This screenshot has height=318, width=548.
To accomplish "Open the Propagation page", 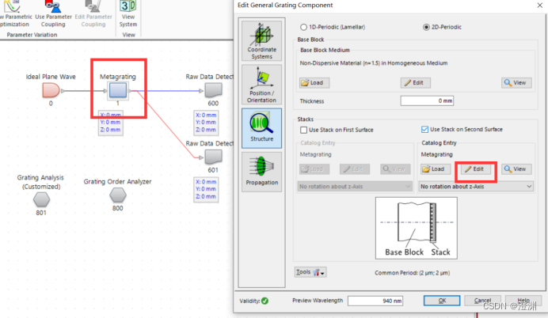I will [x=261, y=172].
